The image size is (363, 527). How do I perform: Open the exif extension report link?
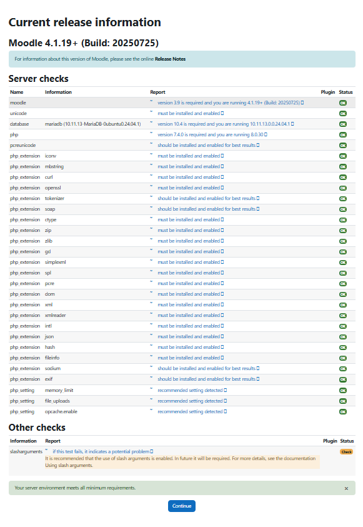[x=208, y=379]
